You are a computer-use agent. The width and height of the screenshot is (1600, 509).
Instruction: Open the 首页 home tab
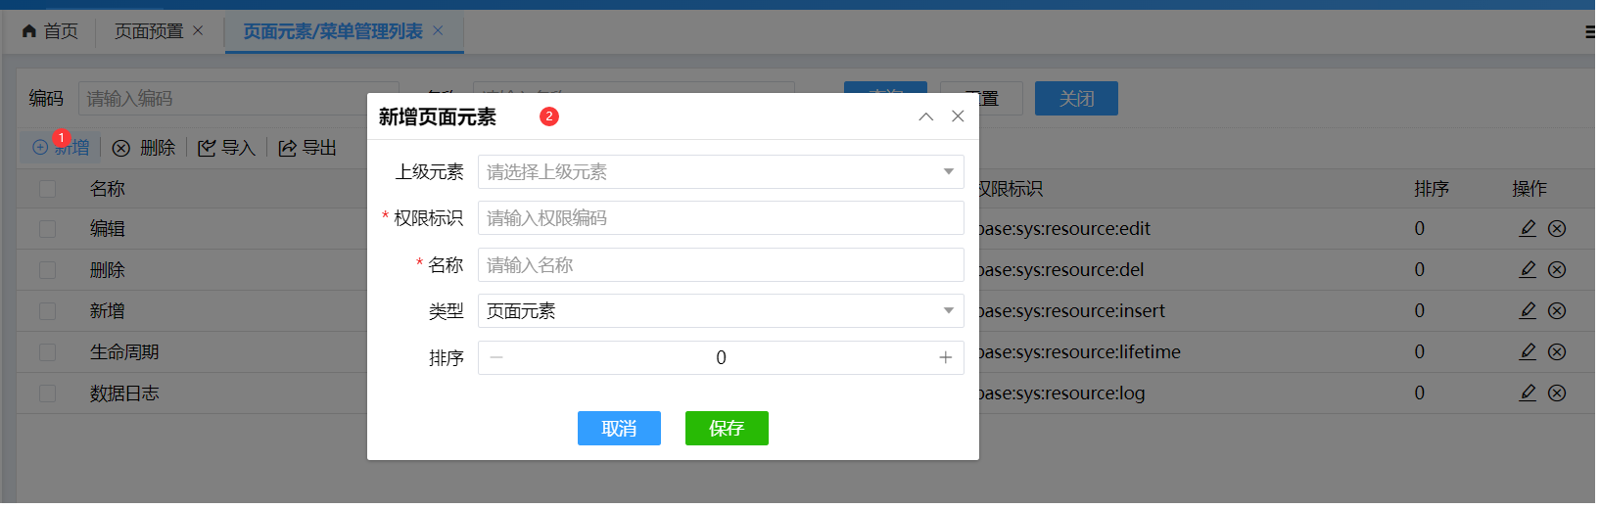pos(50,31)
